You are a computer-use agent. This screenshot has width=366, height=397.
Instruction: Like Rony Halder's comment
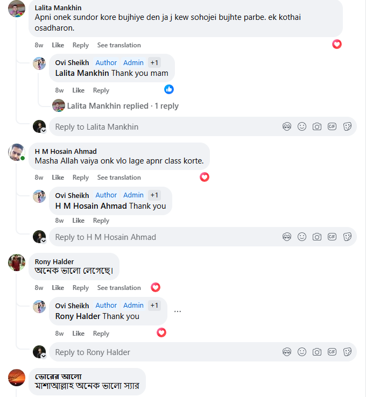point(58,288)
